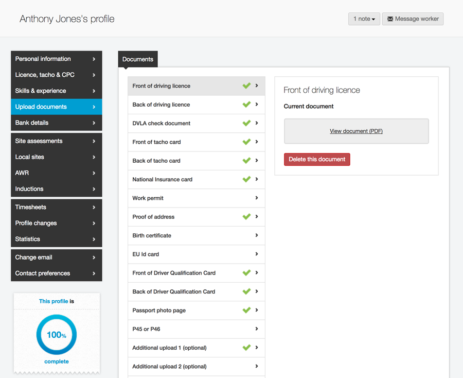Image resolution: width=463 pixels, height=378 pixels.
Task: Click the 100% profile completion ring
Action: click(57, 335)
